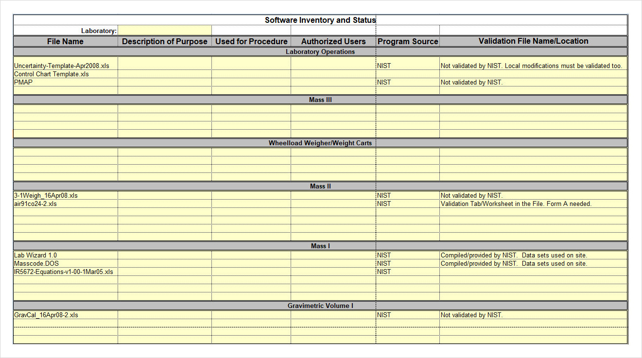Image resolution: width=642 pixels, height=358 pixels.
Task: Select the IR5672-Equations-v1-00-1Mar05.xls cell
Action: [x=64, y=272]
